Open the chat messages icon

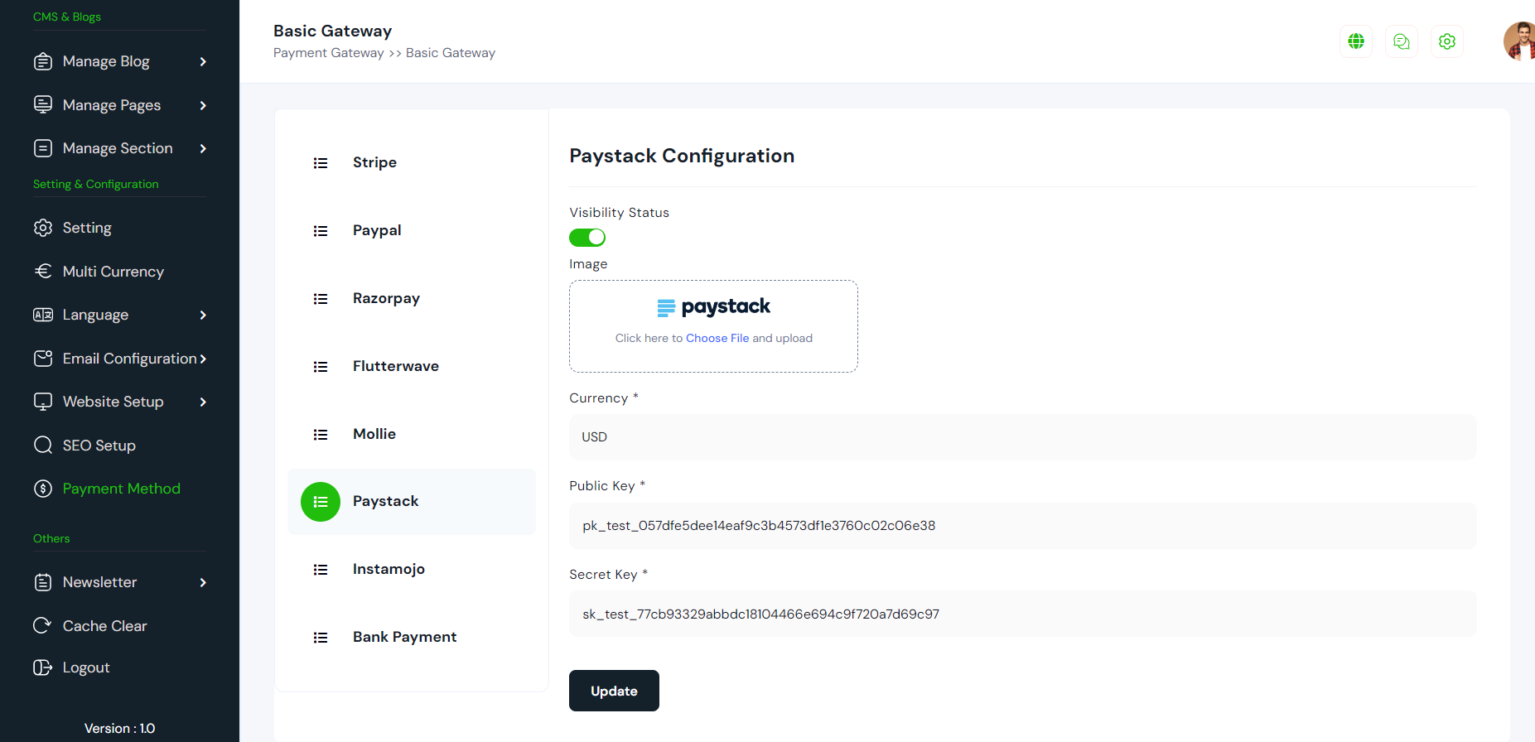[1402, 41]
